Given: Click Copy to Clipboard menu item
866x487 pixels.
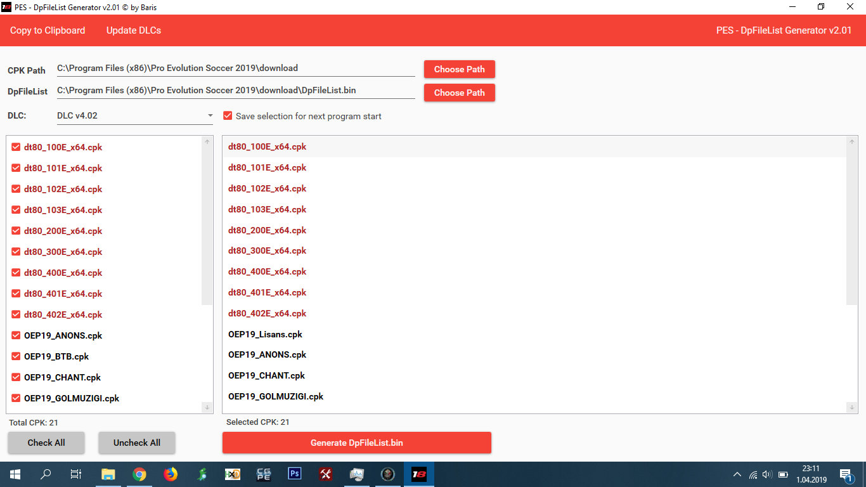Looking at the screenshot, I should pos(48,30).
